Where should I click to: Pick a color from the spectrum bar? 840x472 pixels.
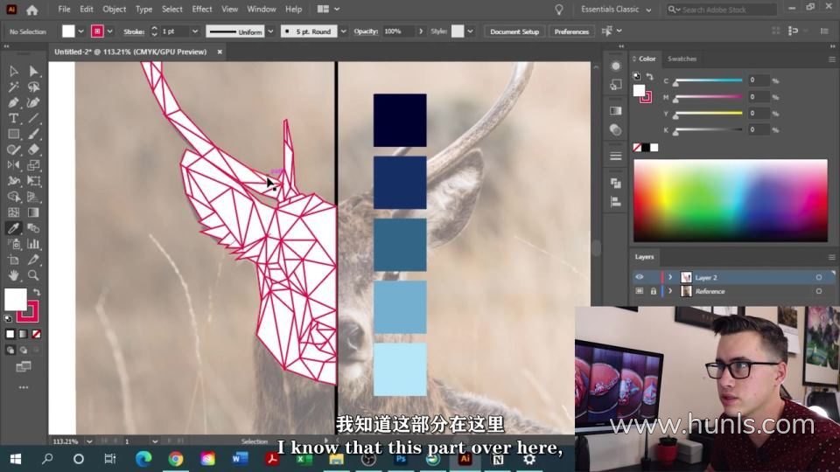(x=731, y=201)
